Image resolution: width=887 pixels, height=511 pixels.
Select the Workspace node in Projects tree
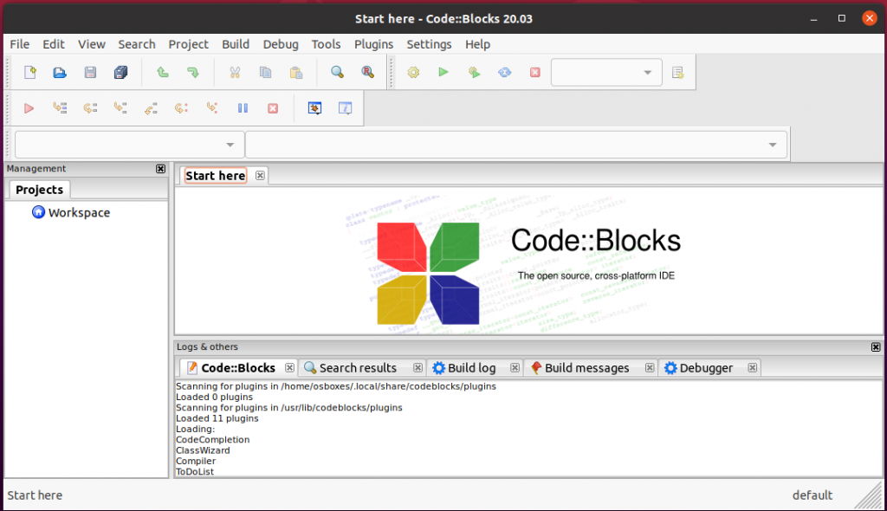tap(79, 213)
